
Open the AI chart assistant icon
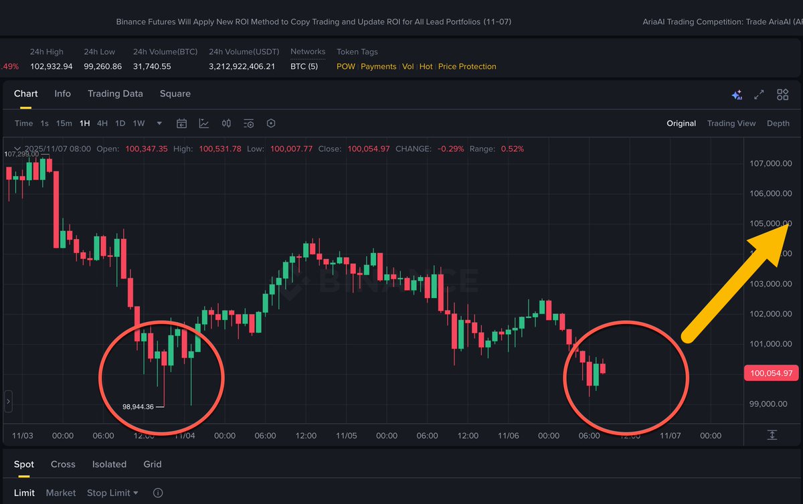737,95
